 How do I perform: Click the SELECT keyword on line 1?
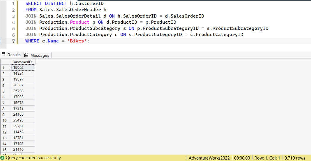[33, 4]
